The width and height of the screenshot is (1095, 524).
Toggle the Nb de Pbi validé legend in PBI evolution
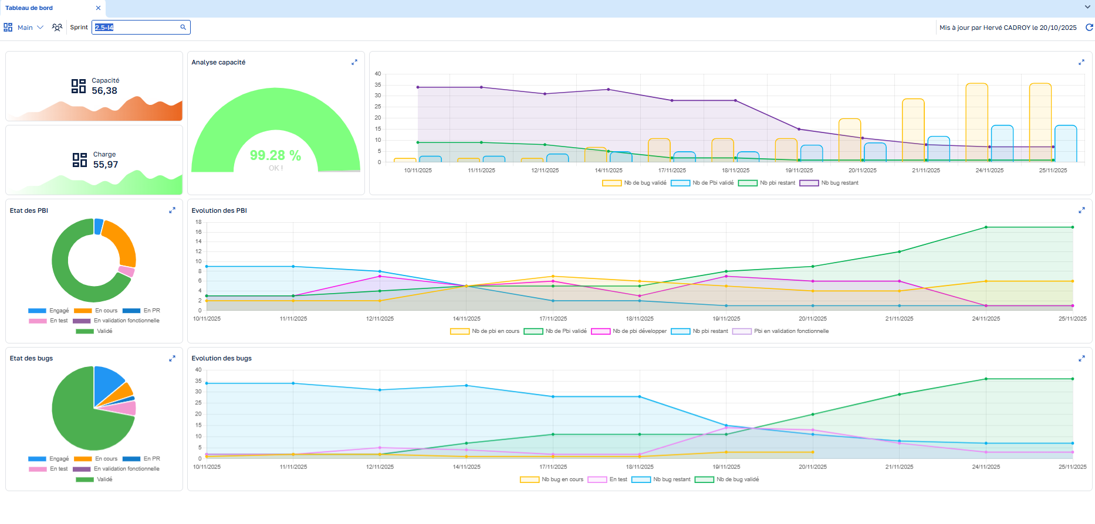[555, 331]
